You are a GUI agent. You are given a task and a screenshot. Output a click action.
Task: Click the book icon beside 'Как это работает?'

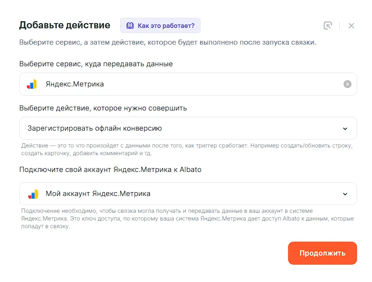130,25
